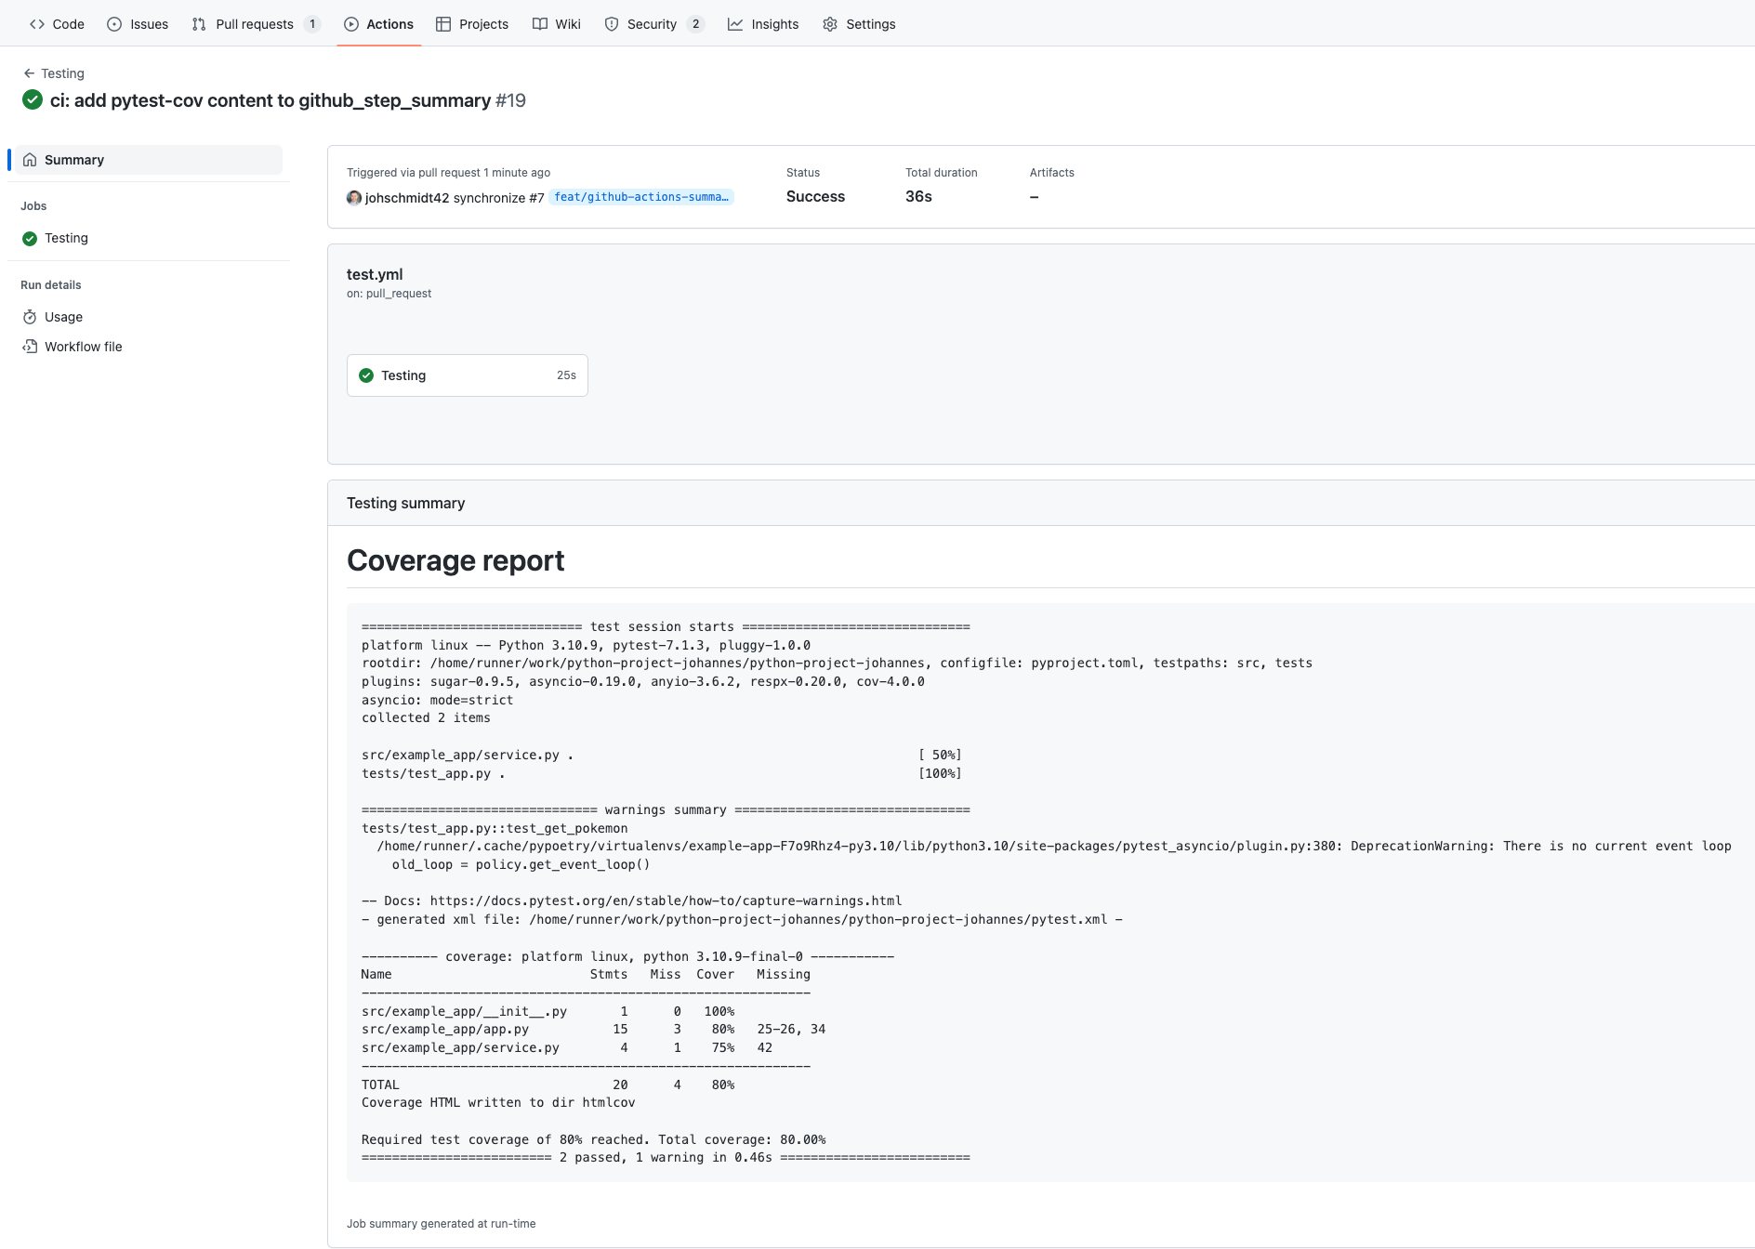Click the Coverage report heading
The height and width of the screenshot is (1249, 1755).
click(455, 560)
